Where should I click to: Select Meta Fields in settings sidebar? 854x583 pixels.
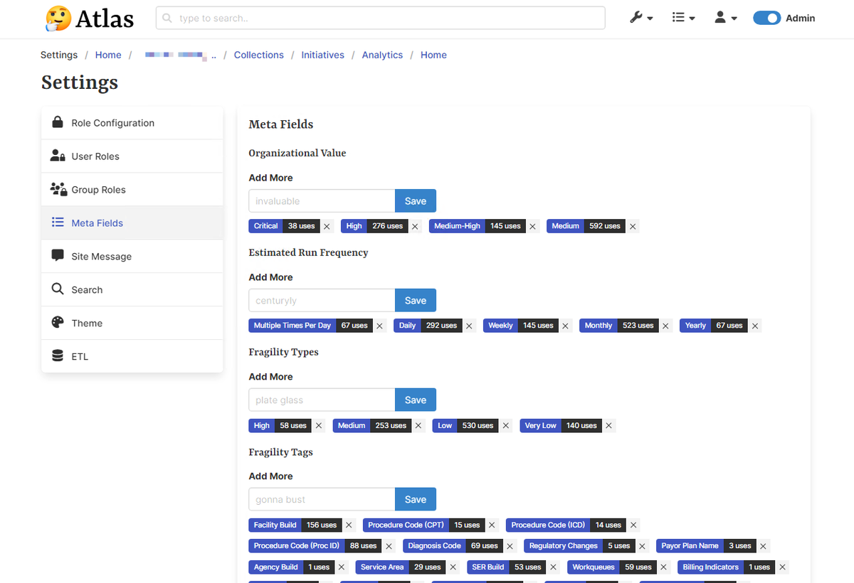tap(97, 223)
